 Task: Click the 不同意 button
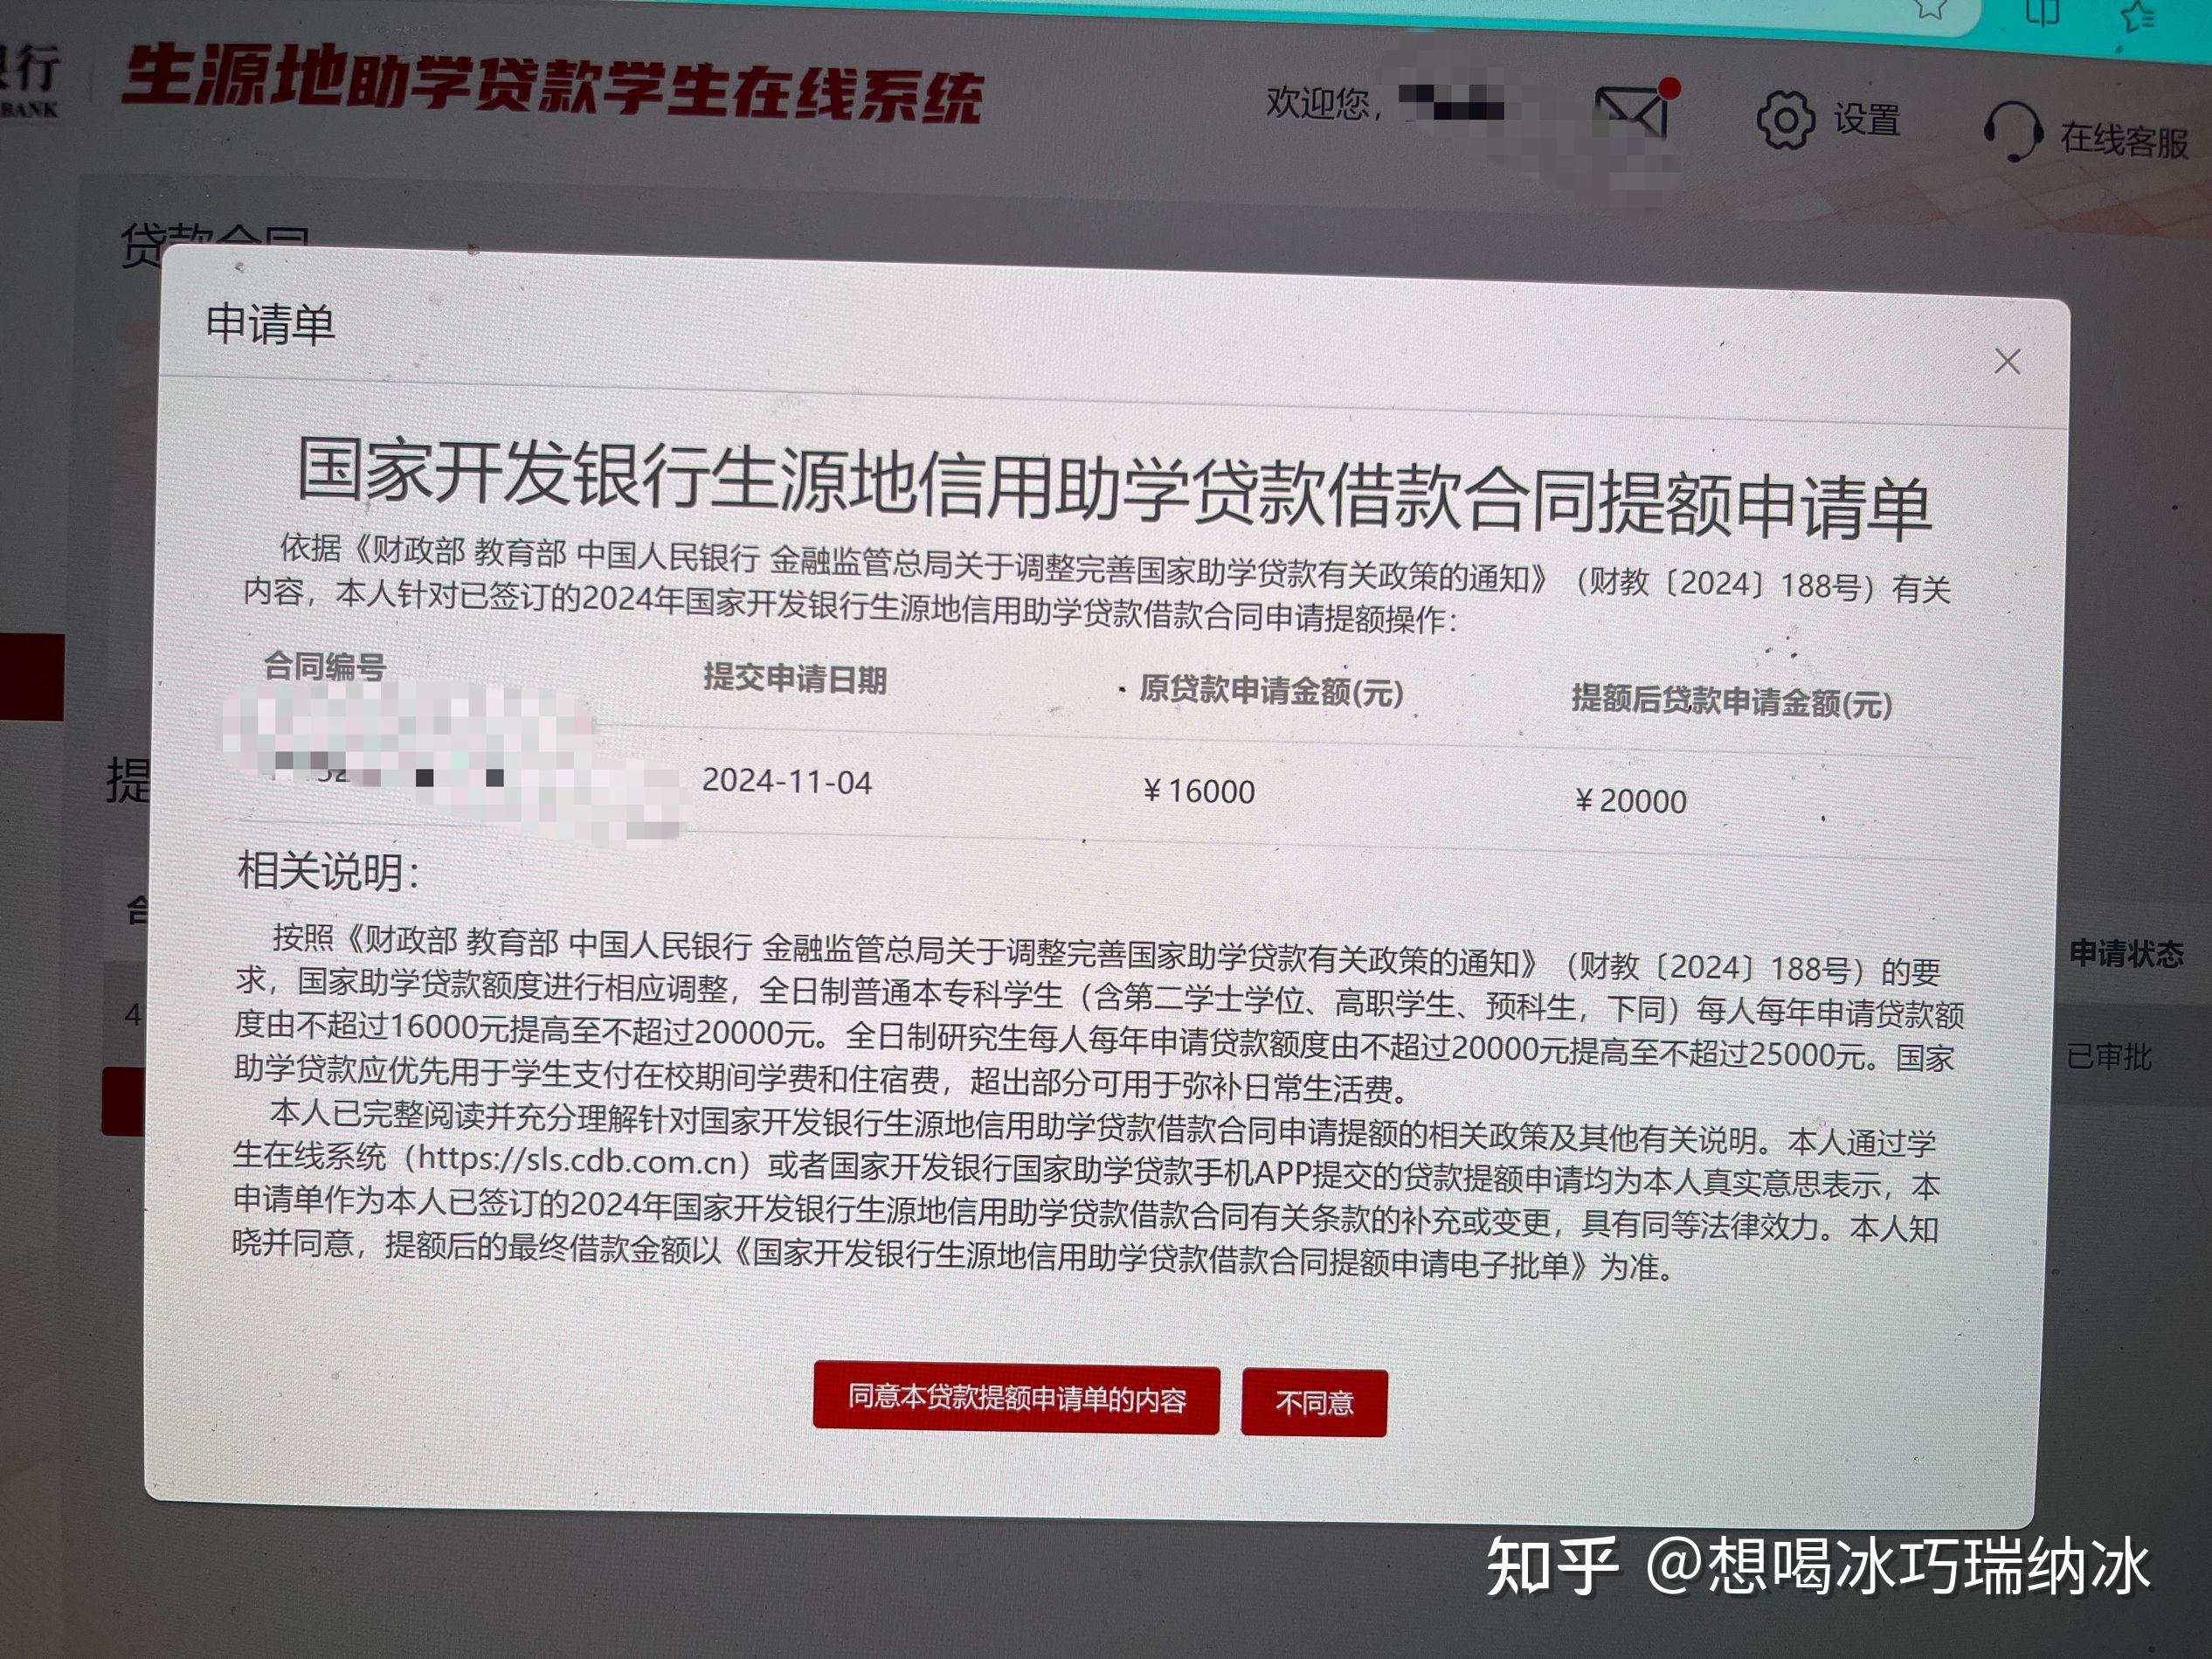(x=1314, y=1403)
